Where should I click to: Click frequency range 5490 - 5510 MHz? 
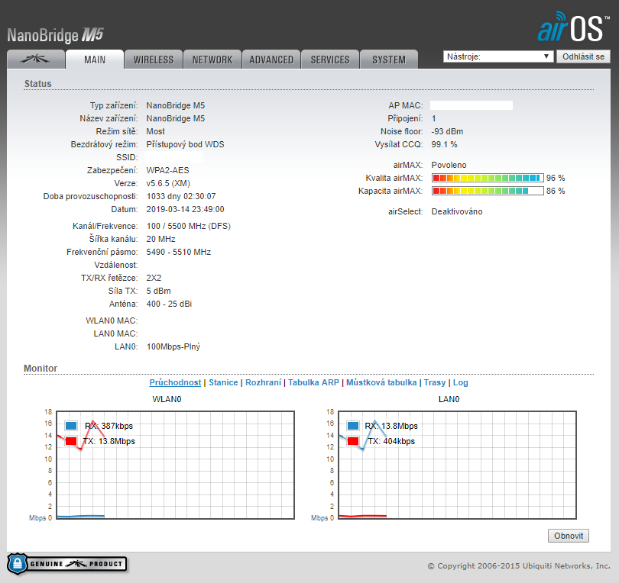(x=178, y=252)
